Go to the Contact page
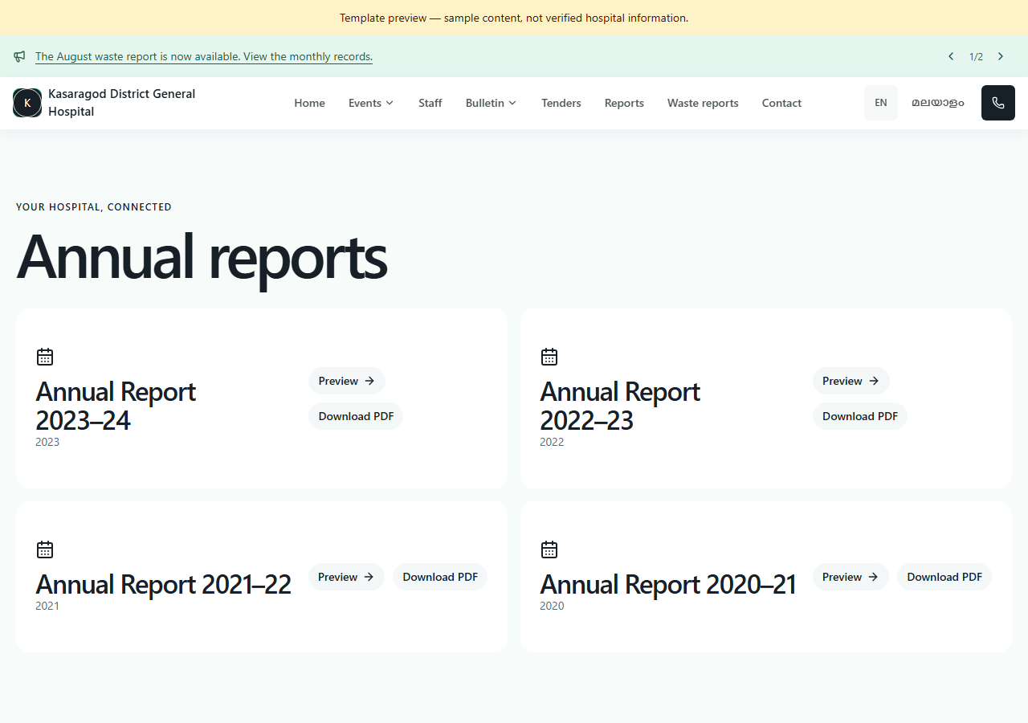This screenshot has height=723, width=1028. coord(781,103)
